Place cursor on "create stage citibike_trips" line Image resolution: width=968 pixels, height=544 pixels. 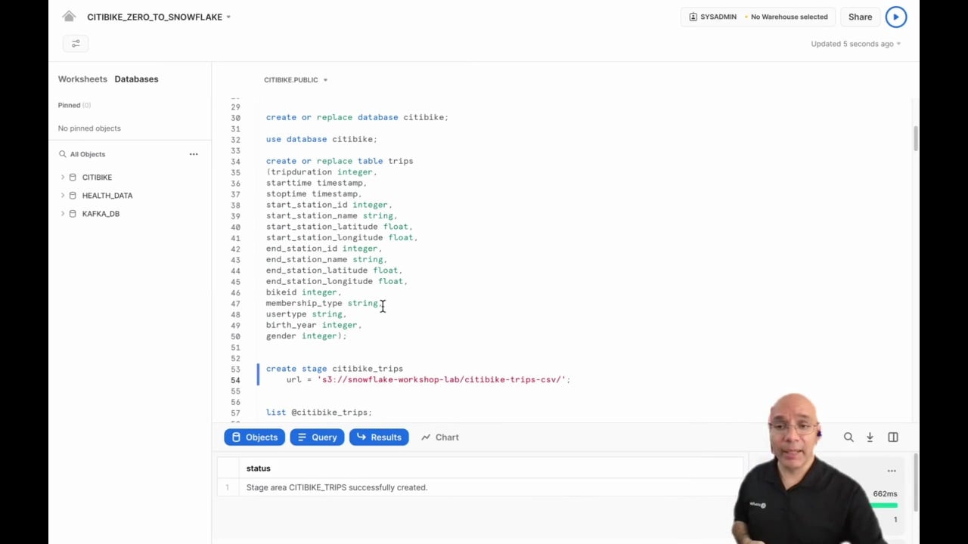click(x=334, y=369)
